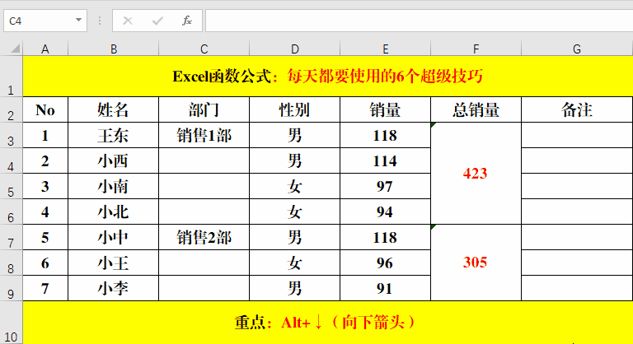Click the footer cell '重点: Alt+↓'
This screenshot has width=633, height=344.
pyautogui.click(x=328, y=323)
